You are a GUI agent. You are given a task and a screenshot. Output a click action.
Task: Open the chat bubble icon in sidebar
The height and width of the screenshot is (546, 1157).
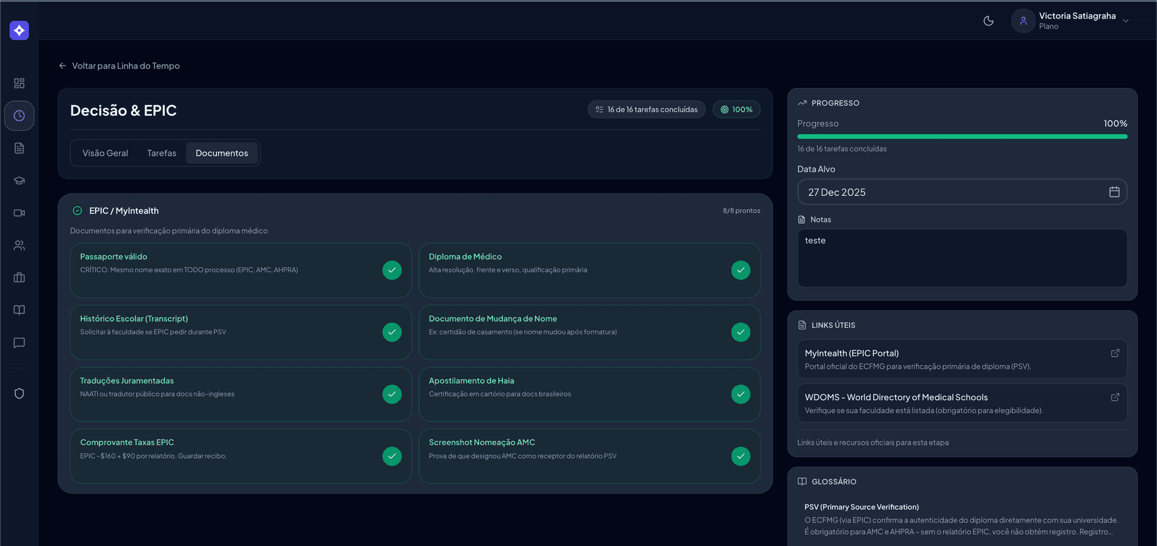coord(19,342)
